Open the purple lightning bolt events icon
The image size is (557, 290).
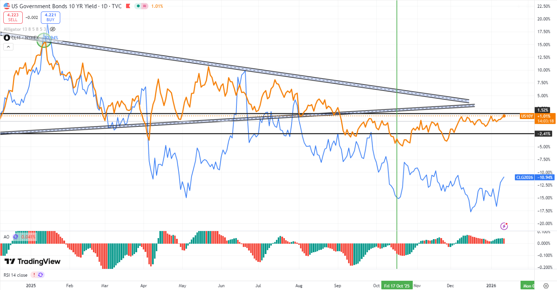click(504, 226)
